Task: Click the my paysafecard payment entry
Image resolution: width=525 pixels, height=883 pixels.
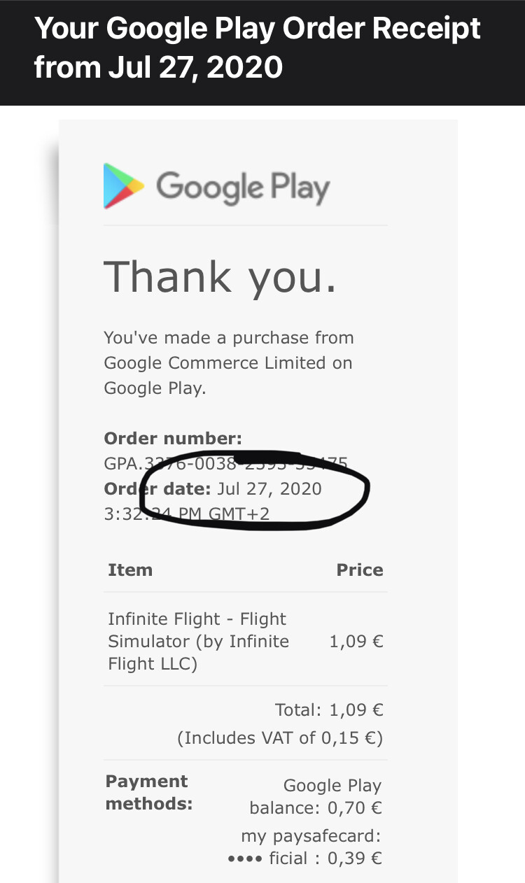Action: pyautogui.click(x=311, y=836)
